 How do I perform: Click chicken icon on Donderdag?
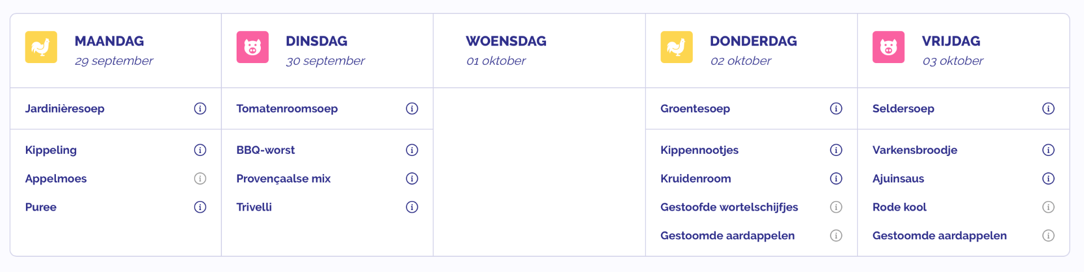tap(676, 47)
